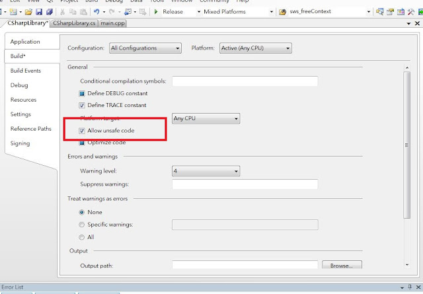Select the Specific warnings radio button

pyautogui.click(x=81, y=225)
